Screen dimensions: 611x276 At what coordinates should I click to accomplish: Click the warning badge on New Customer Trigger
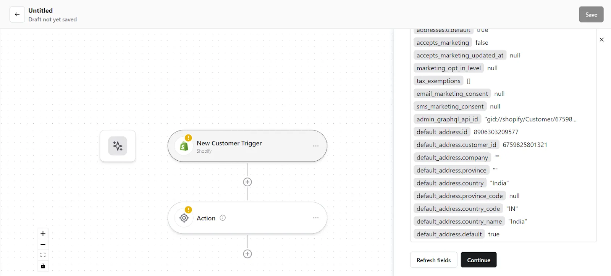click(188, 138)
